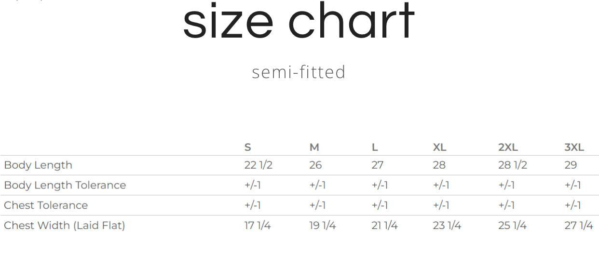Click the body length value 29
Viewport: 599px width, 268px height.
(571, 165)
